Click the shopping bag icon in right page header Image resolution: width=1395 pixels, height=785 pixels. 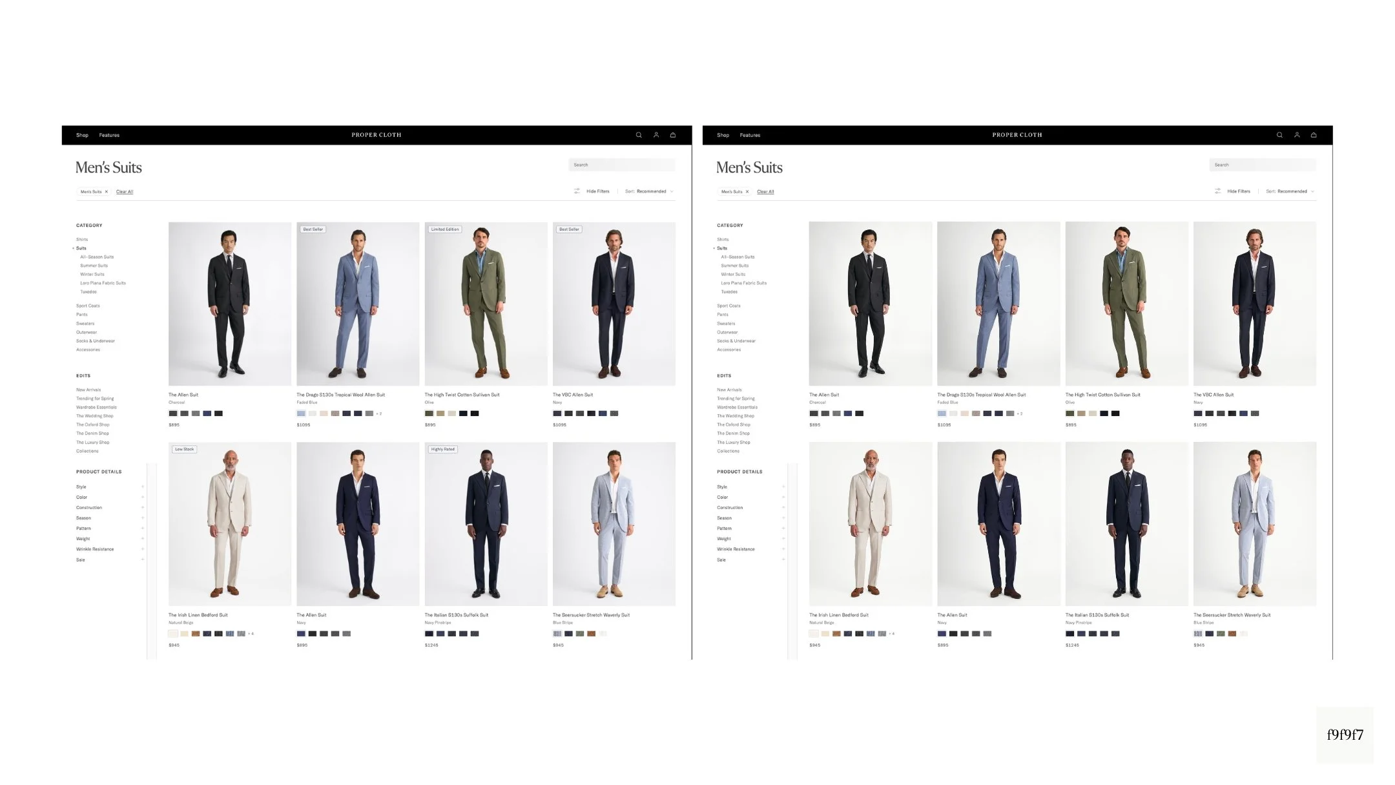[x=1313, y=135]
